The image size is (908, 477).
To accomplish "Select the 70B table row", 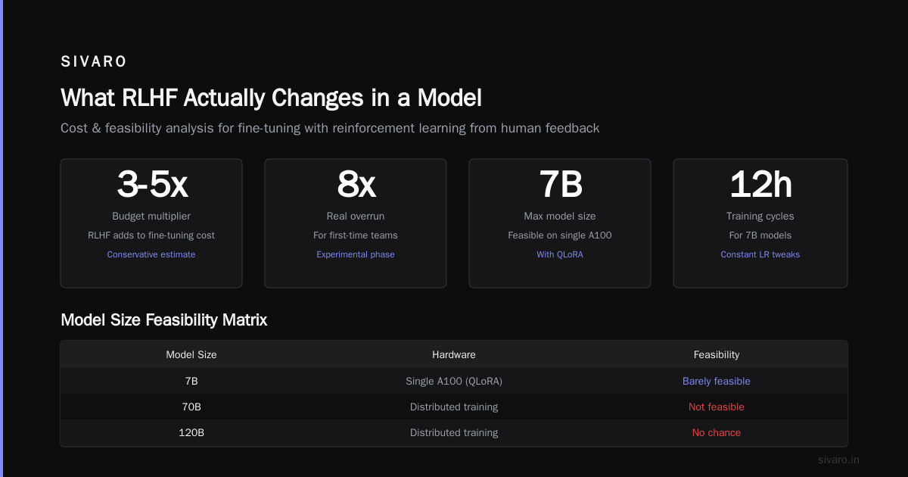I will (x=454, y=407).
